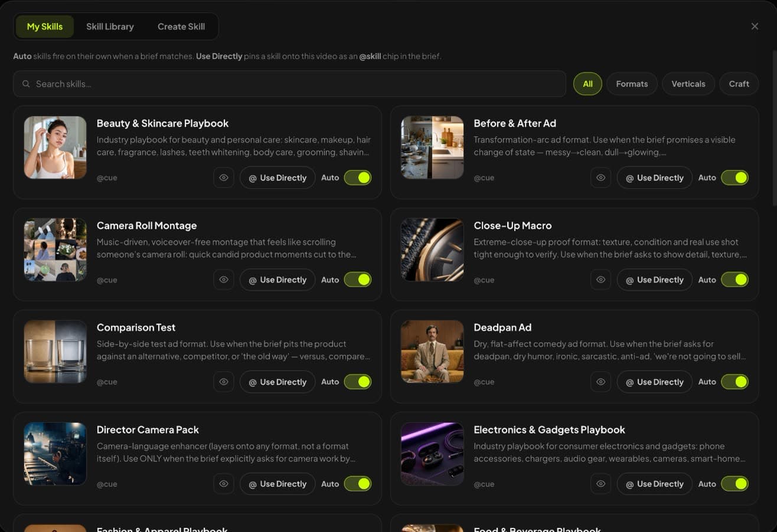This screenshot has width=777, height=532.
Task: Open Director Camera Pack preview eye icon
Action: 224,484
